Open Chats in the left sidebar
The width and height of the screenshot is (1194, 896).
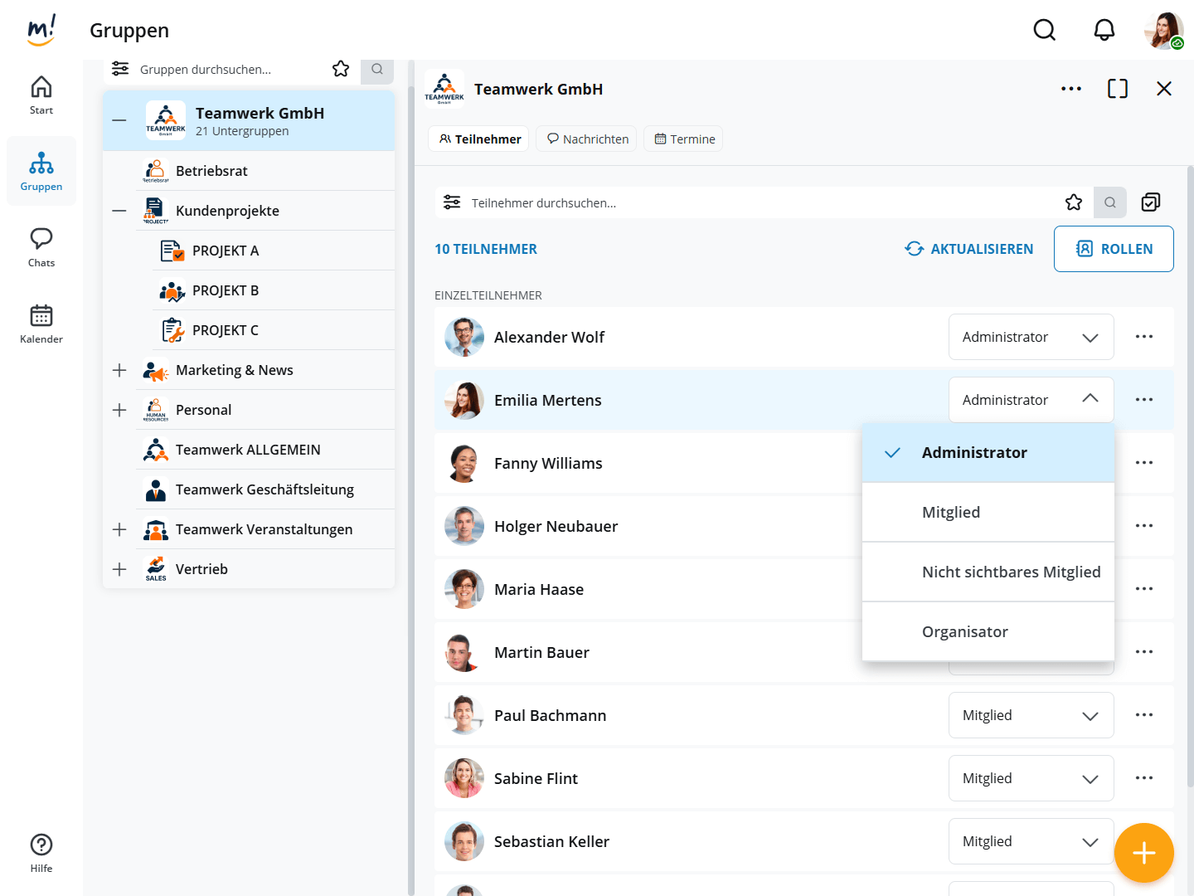(x=41, y=247)
